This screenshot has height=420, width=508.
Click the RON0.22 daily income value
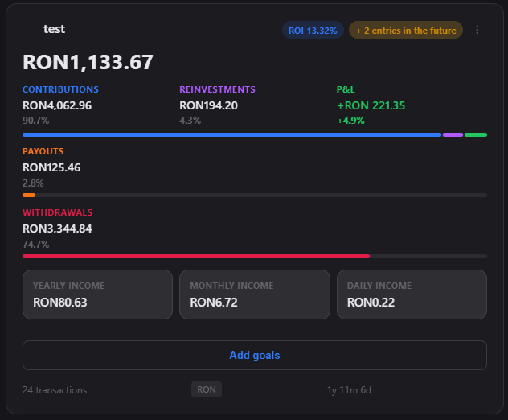[x=371, y=303]
